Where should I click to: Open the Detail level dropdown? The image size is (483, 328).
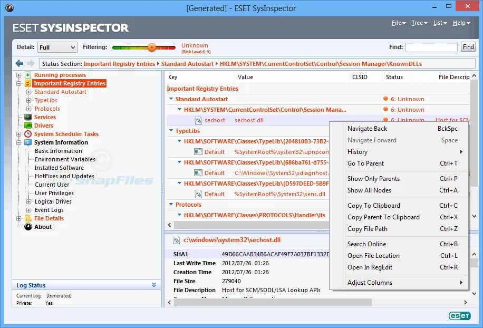(x=57, y=47)
